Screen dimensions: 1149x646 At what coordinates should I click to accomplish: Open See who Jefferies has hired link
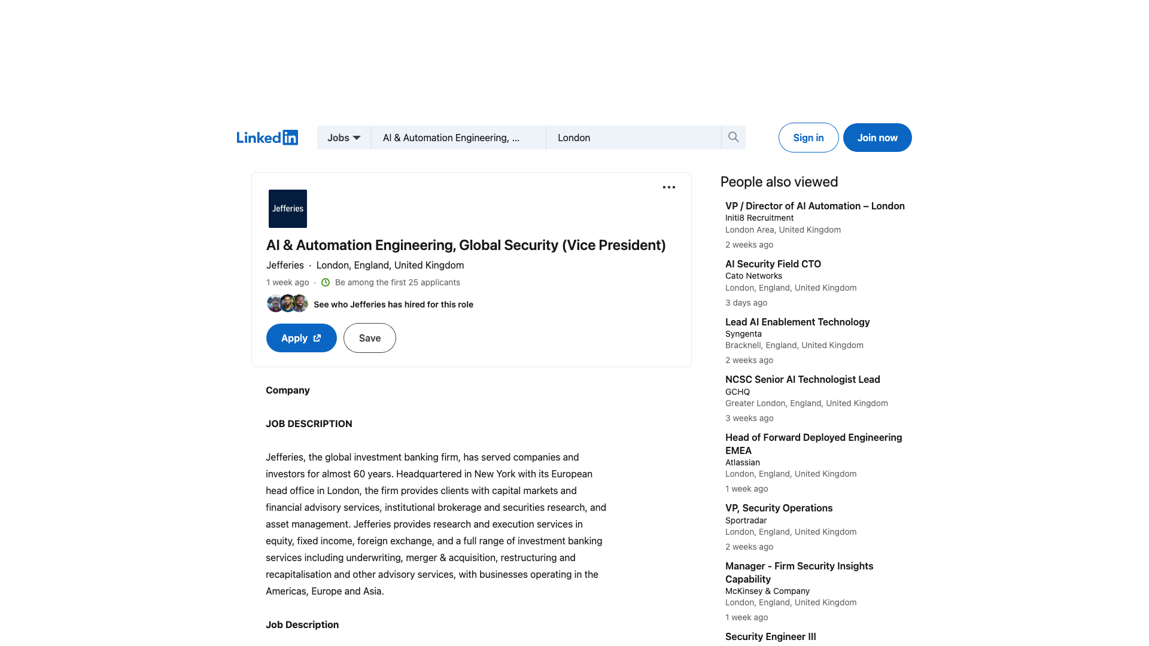click(x=393, y=304)
